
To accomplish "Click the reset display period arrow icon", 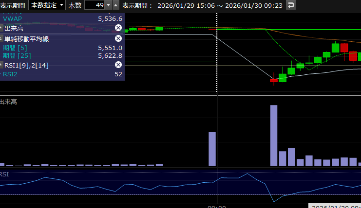I will [x=291, y=5].
